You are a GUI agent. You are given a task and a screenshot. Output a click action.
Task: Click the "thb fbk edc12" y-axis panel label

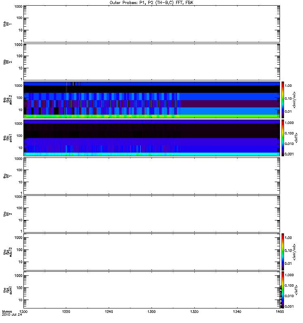click(x=8, y=100)
